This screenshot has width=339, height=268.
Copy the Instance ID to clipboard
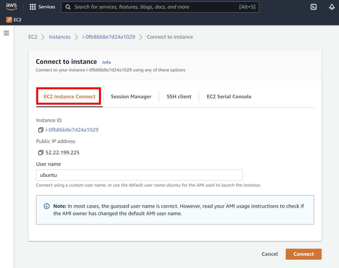(x=41, y=130)
